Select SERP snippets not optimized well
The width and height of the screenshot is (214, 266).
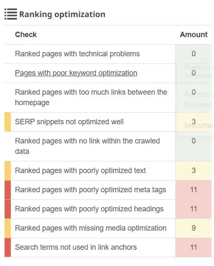[69, 122]
